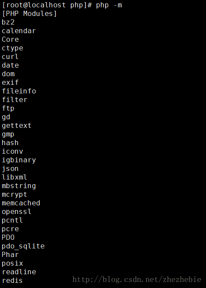The height and width of the screenshot is (288, 206).
Task: Select the curl module line
Action: [x=10, y=56]
